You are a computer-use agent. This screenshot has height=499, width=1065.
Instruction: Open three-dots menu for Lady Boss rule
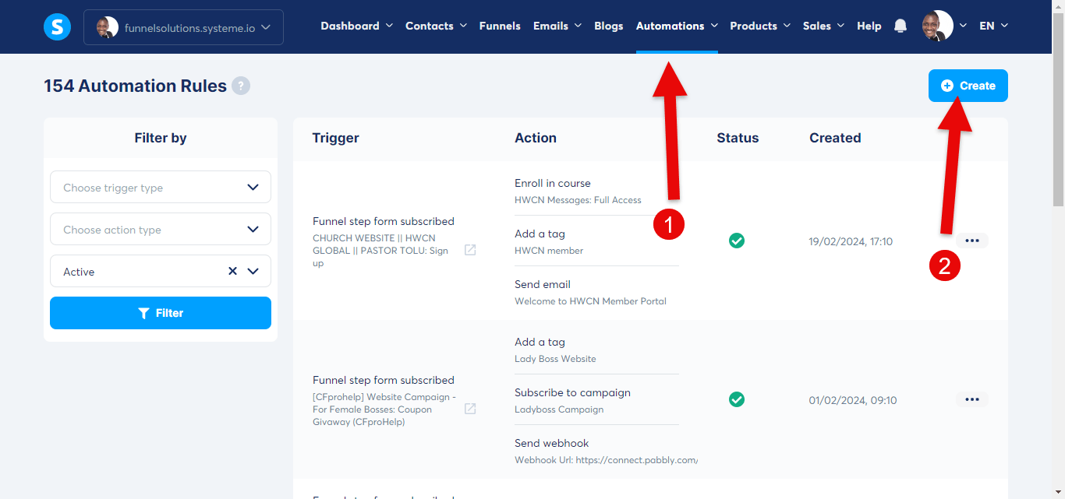pos(971,399)
